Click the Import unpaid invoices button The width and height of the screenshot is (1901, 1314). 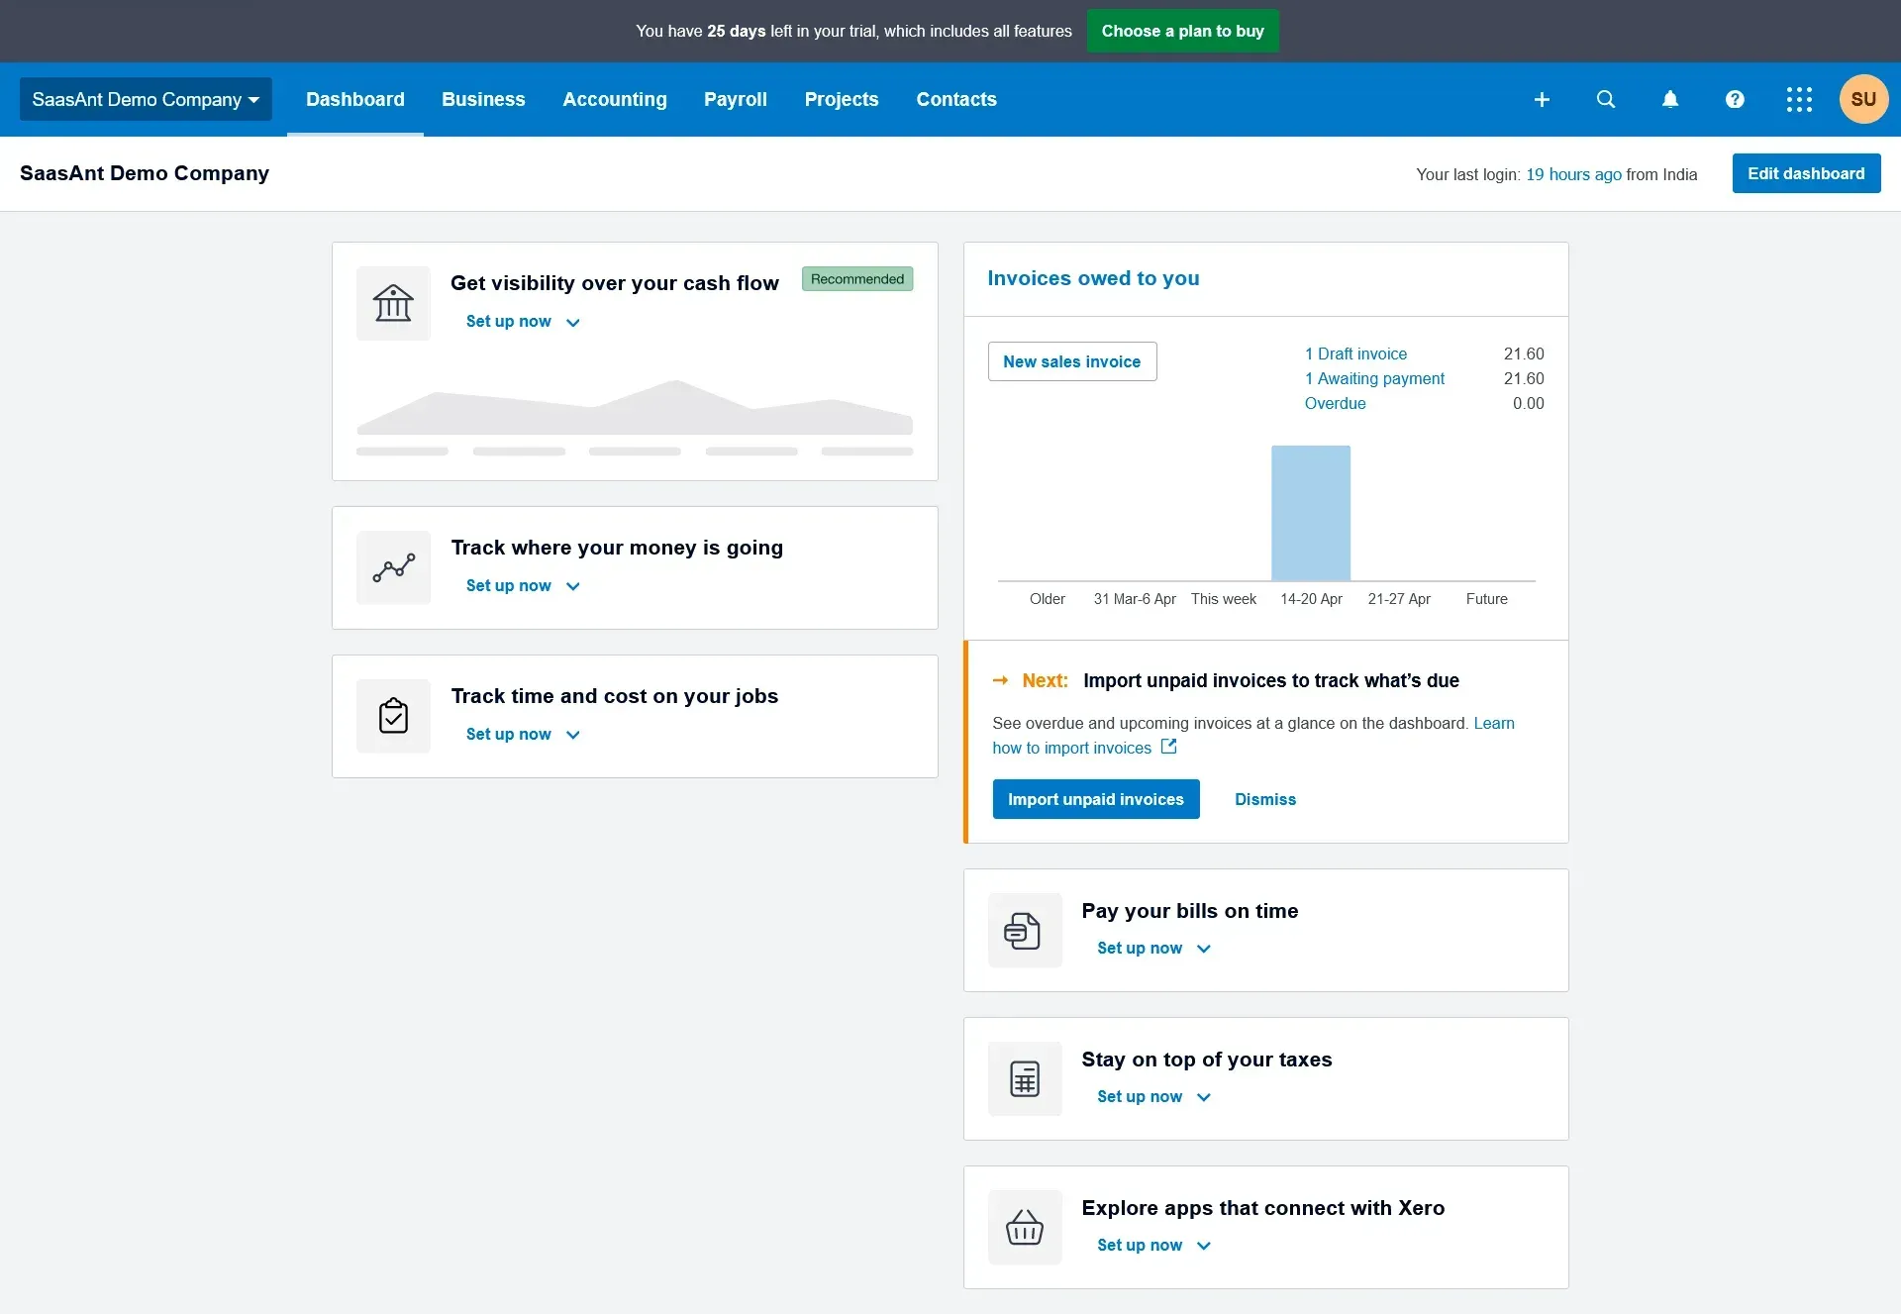coord(1095,798)
